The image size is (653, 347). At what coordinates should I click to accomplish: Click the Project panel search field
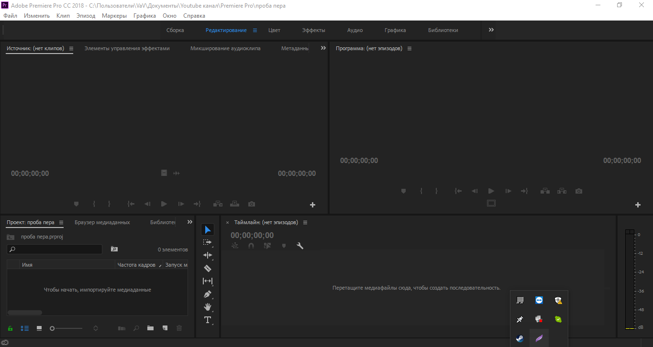[57, 249]
